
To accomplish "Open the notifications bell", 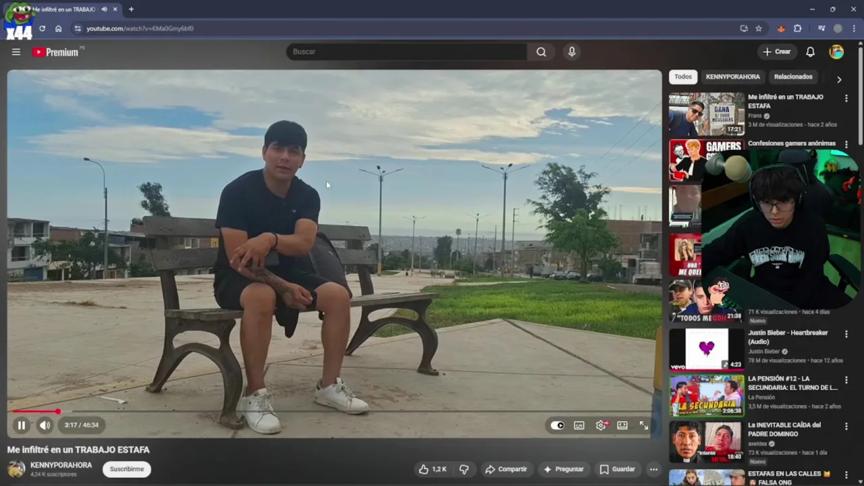I will [811, 52].
